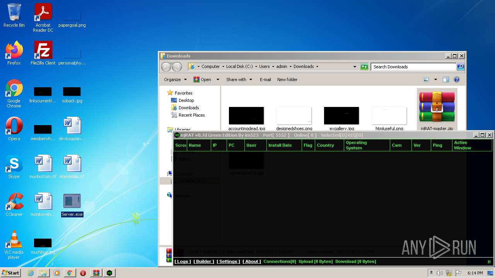Select Server.exe desktop icon
The width and height of the screenshot is (495, 278).
click(72, 205)
